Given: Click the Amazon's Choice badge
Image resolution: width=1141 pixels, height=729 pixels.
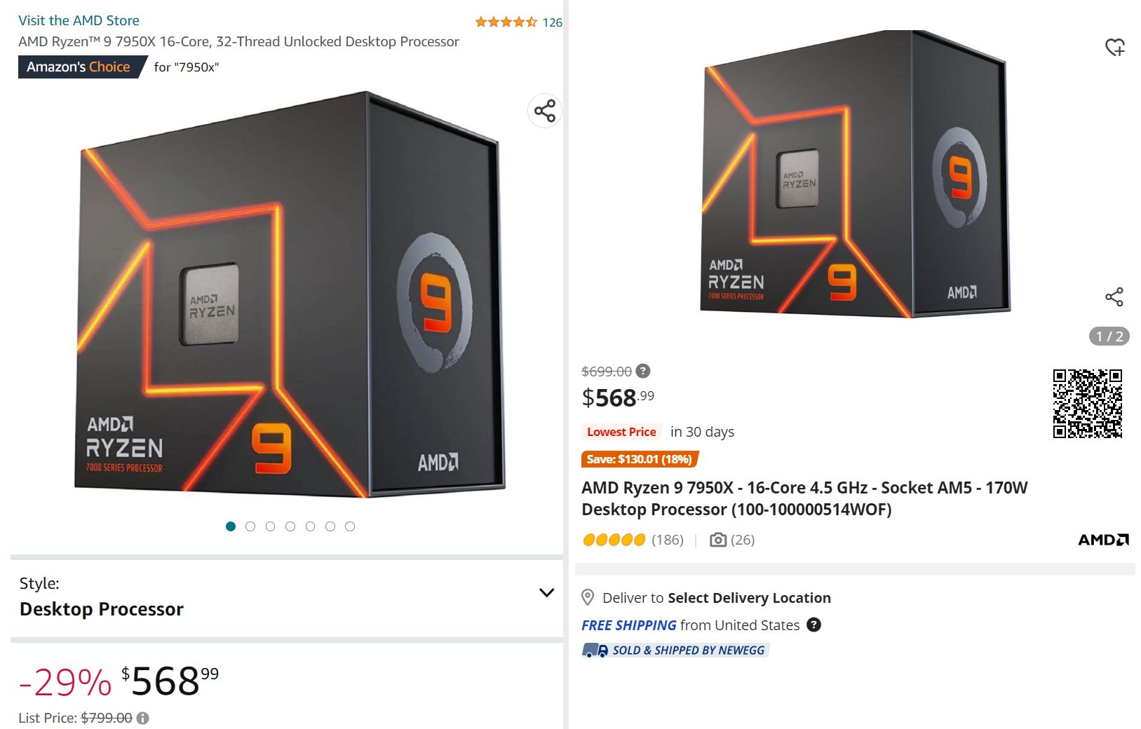Looking at the screenshot, I should pyautogui.click(x=79, y=67).
